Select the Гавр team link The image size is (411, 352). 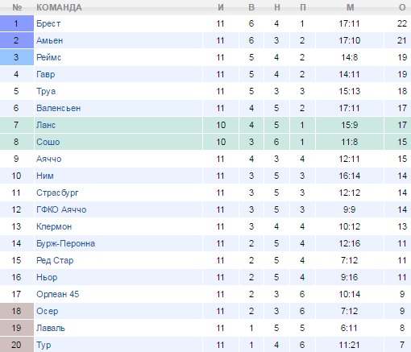pos(46,74)
